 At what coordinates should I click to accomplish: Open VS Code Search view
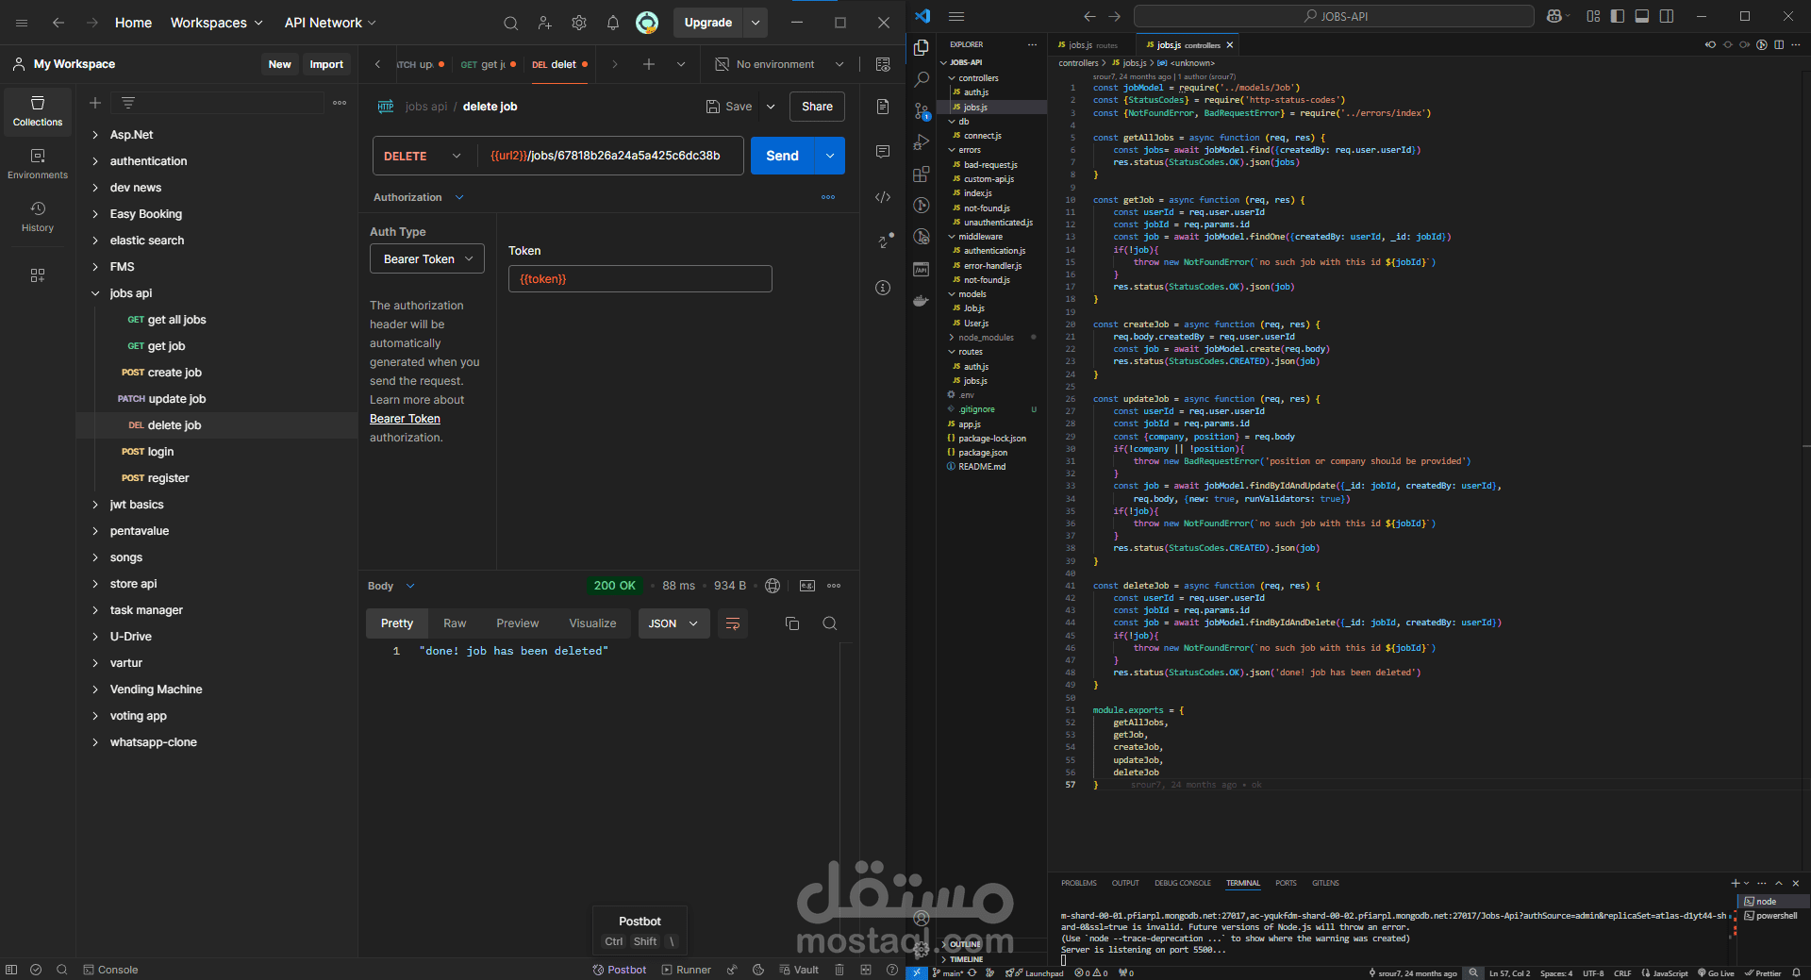[x=922, y=79]
